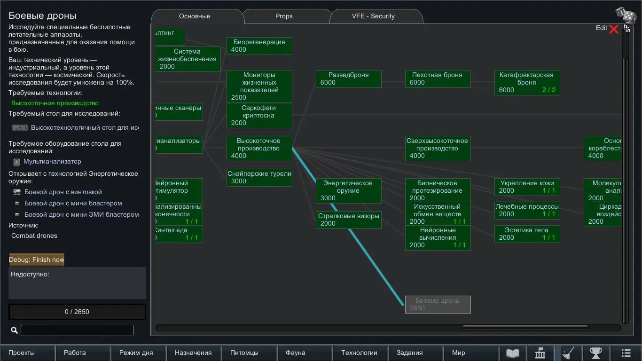The height and width of the screenshot is (361, 642).
Task: Click the Боевой дрон с винтовкой icon
Action: 17,192
